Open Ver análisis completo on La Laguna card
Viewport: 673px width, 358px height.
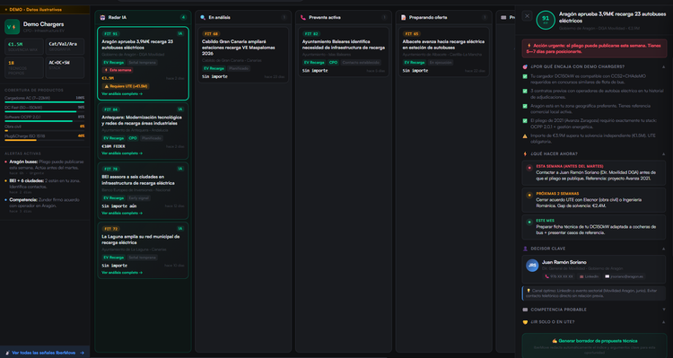(x=122, y=273)
